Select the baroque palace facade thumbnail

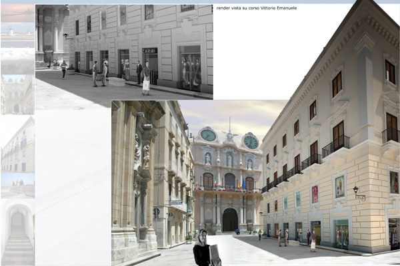17,94
